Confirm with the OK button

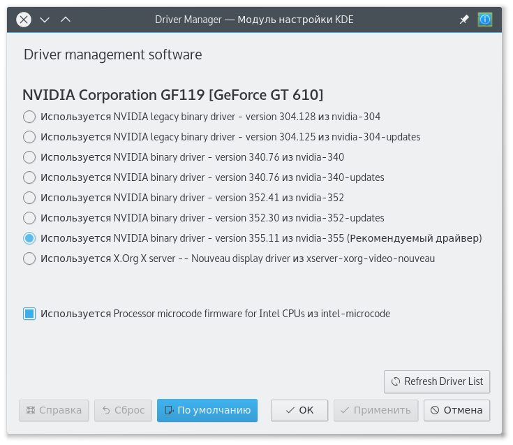click(x=299, y=410)
